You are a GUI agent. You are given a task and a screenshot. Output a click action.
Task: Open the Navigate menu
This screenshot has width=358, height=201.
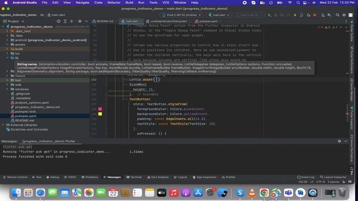point(82,2)
